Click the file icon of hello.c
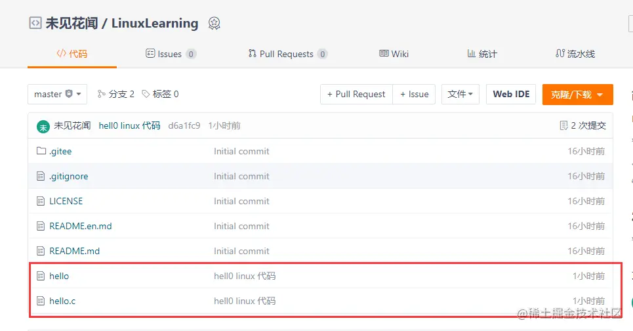The image size is (633, 331). [41, 301]
